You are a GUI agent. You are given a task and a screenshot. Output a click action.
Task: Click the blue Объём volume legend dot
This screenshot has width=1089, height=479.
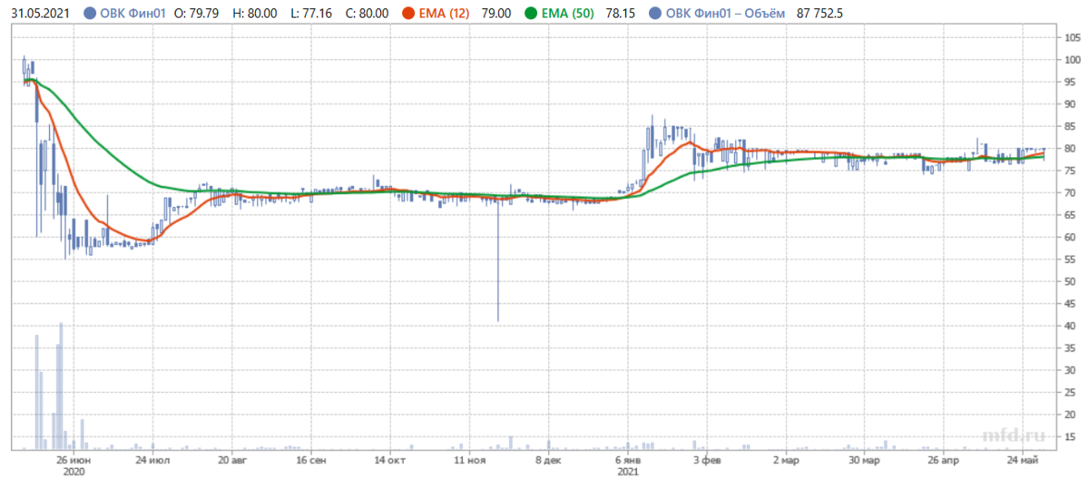coord(656,14)
